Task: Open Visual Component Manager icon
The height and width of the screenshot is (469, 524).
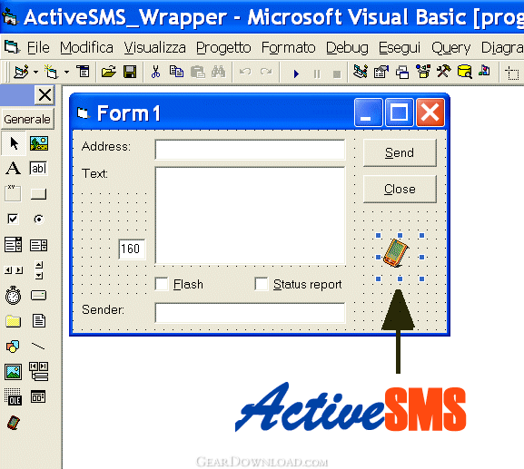Action: click(x=485, y=71)
